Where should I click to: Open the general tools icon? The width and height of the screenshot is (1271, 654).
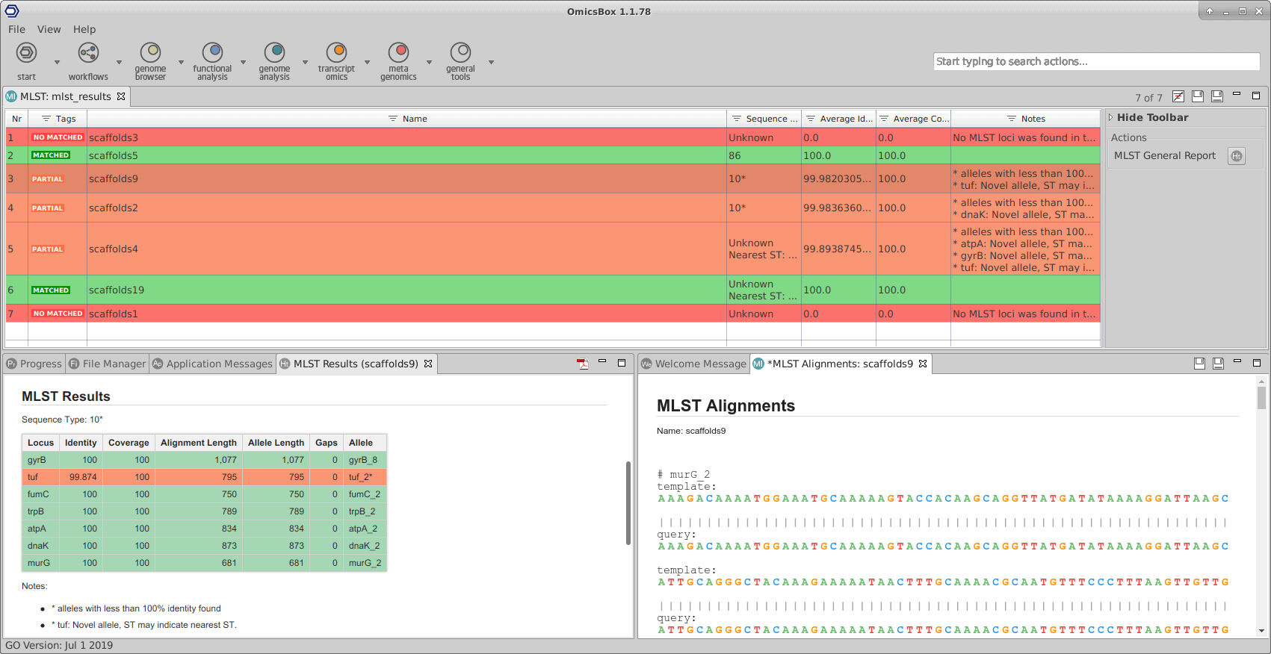(460, 53)
